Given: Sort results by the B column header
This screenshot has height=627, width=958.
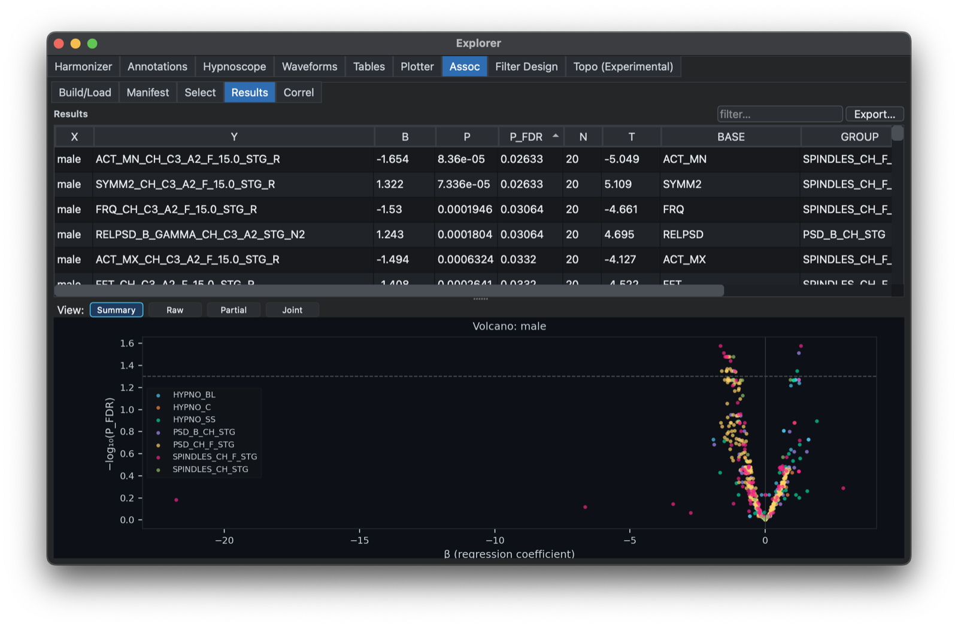Looking at the screenshot, I should point(405,137).
